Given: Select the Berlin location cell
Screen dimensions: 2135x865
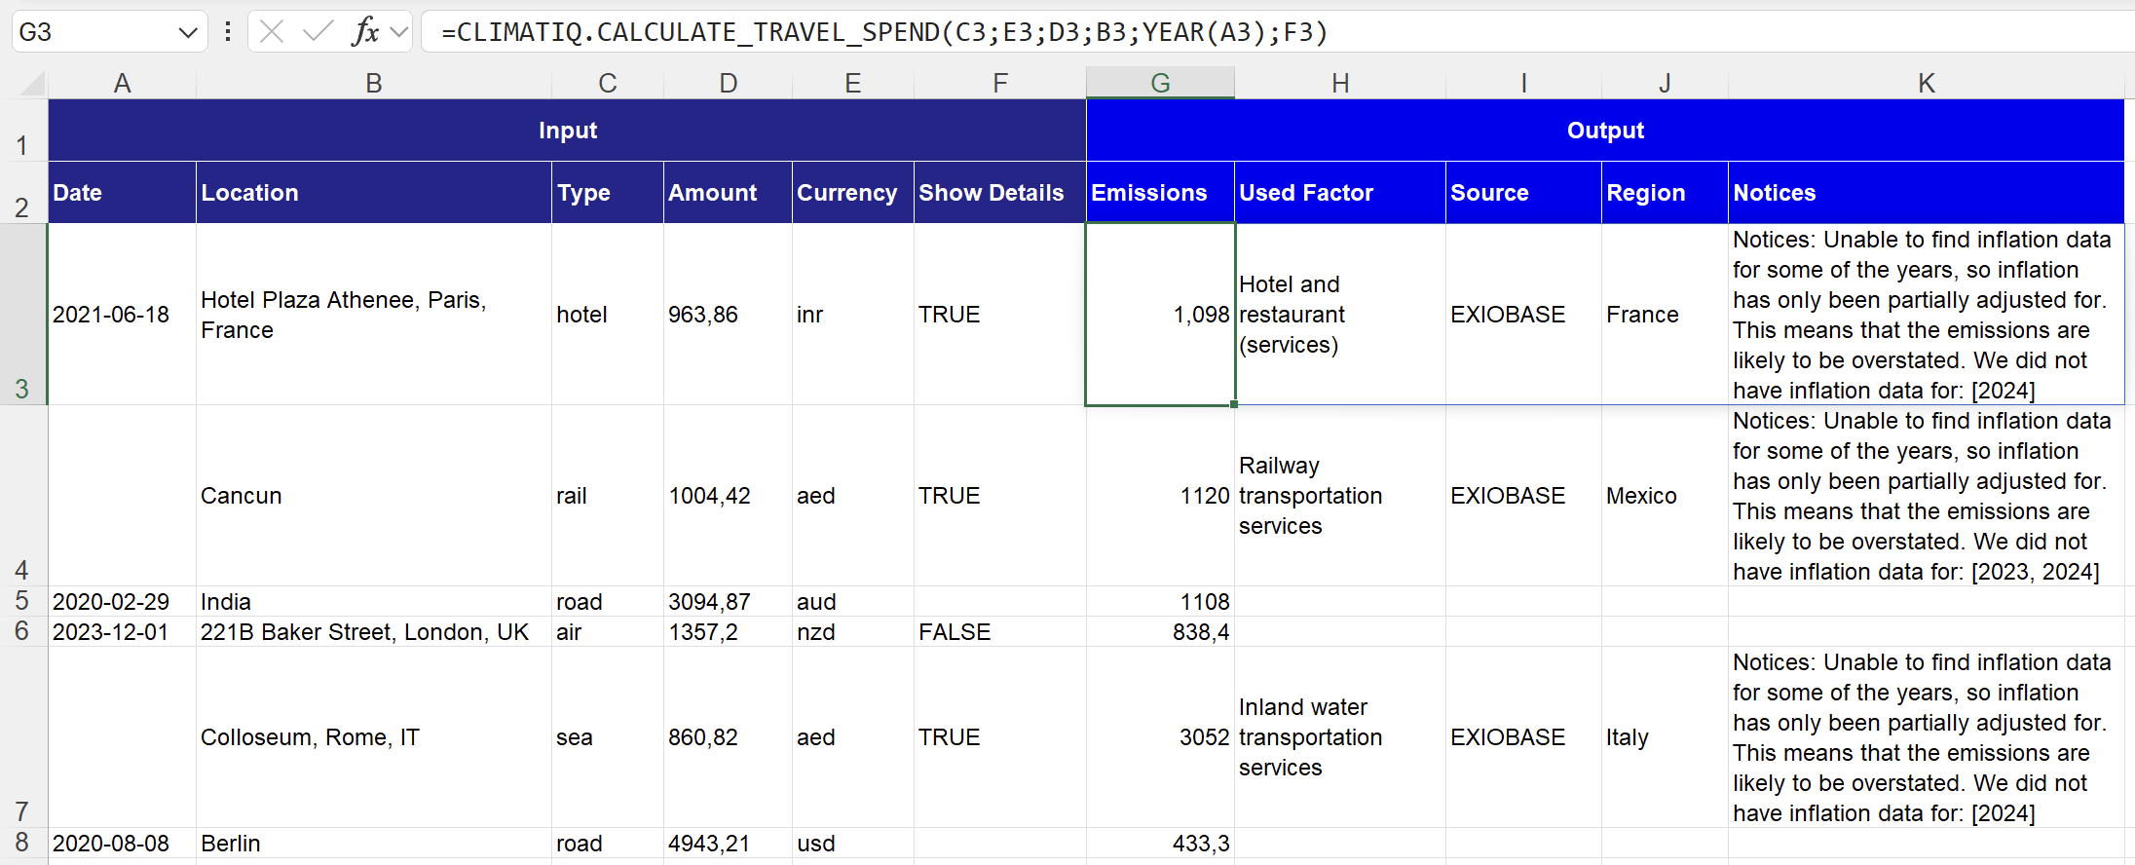Looking at the screenshot, I should tap(374, 843).
